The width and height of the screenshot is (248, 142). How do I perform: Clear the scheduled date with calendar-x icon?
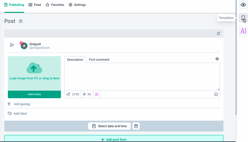coord(136,126)
